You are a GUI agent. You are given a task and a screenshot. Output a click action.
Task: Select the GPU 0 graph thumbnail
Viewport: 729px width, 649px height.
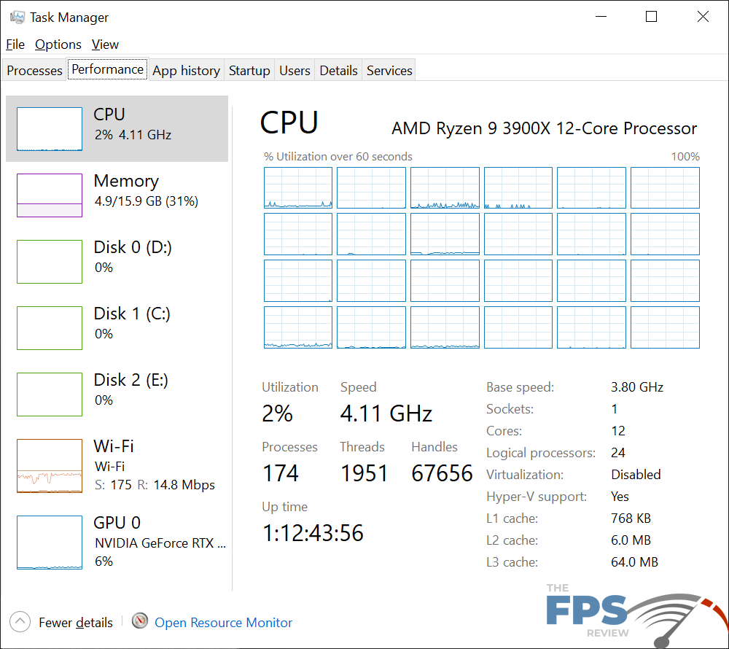(x=50, y=542)
